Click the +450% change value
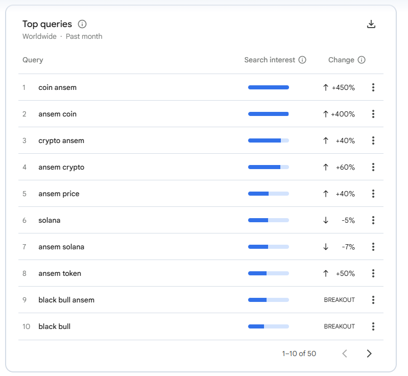Viewport: 408px width, 376px height. (x=343, y=87)
